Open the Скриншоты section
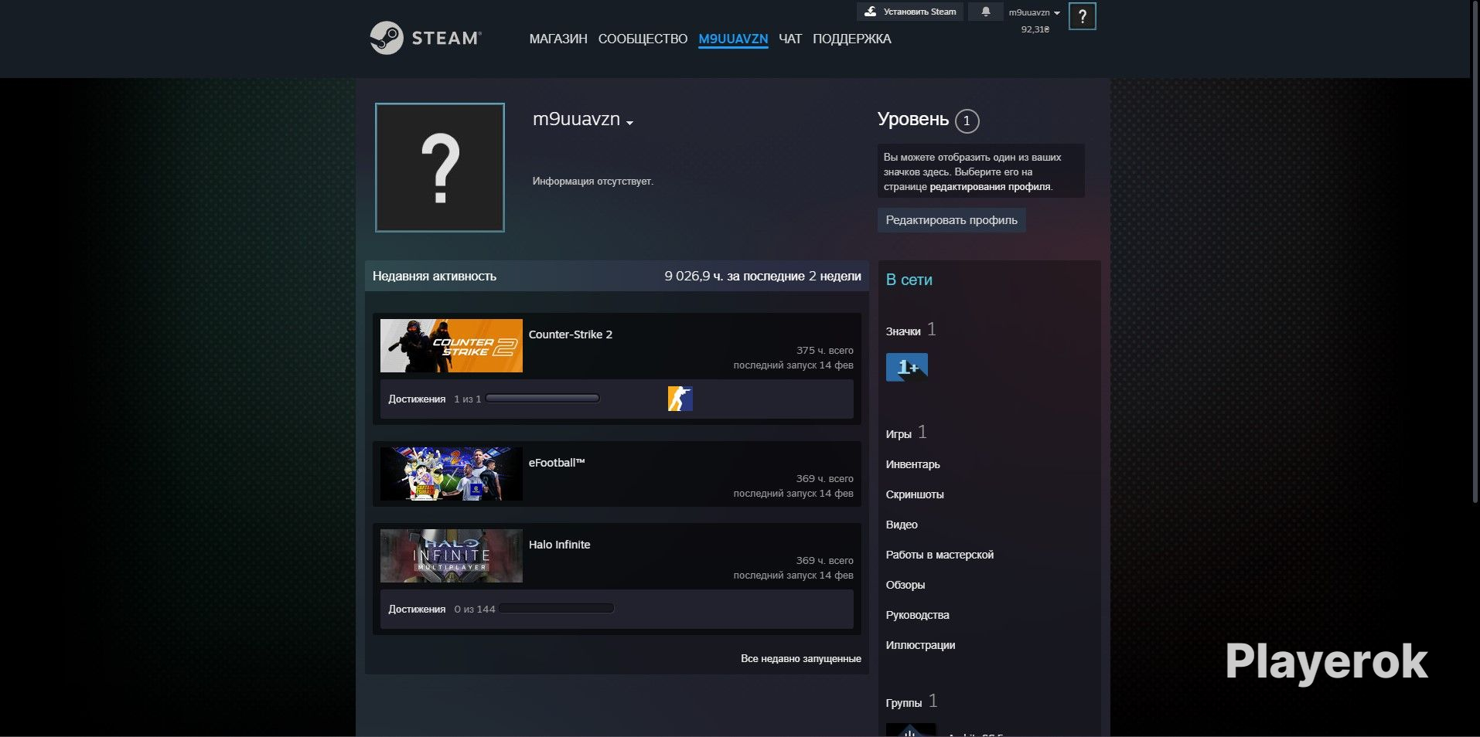The height and width of the screenshot is (737, 1480). pyautogui.click(x=915, y=494)
